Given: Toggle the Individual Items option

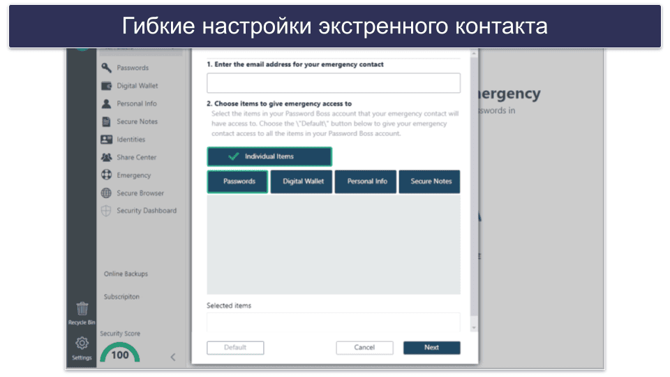Looking at the screenshot, I should pyautogui.click(x=269, y=156).
